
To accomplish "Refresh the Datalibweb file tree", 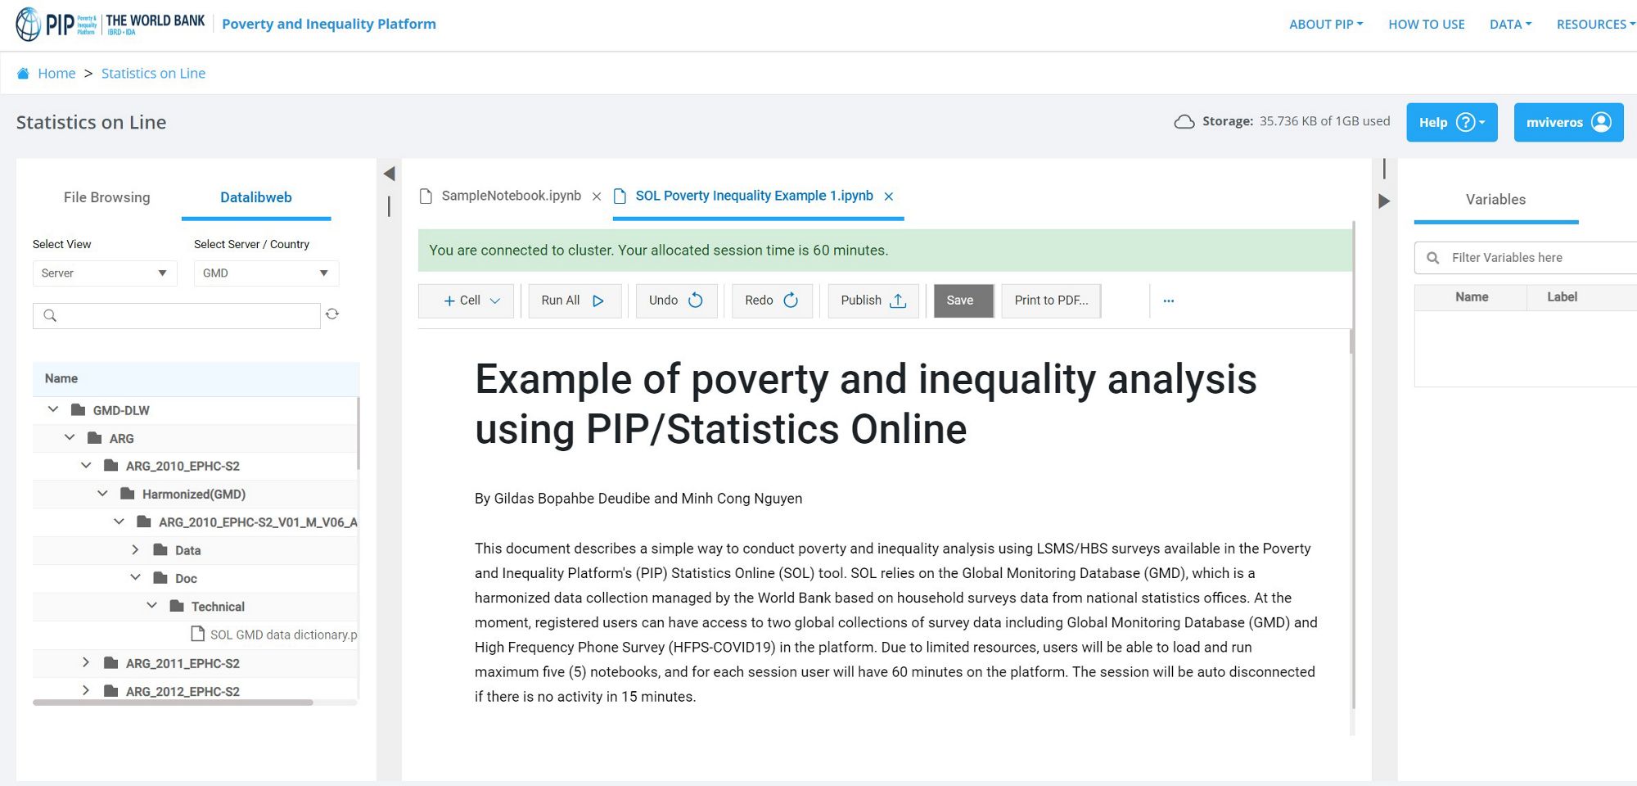I will coord(332,314).
